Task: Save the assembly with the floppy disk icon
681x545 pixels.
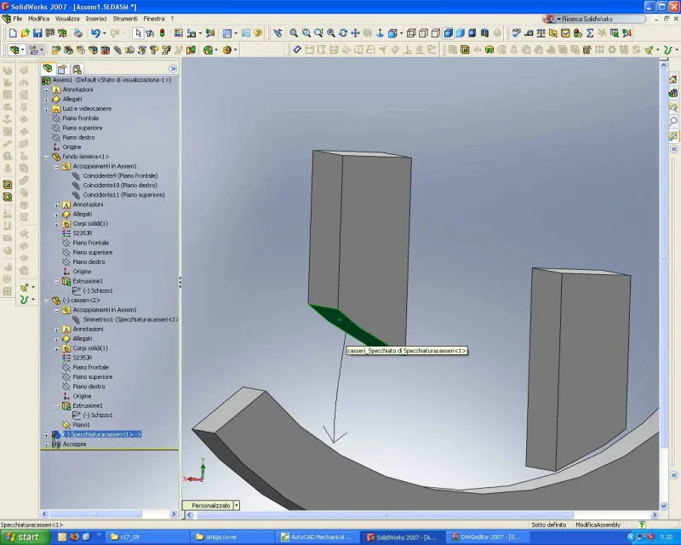Action: click(x=37, y=33)
